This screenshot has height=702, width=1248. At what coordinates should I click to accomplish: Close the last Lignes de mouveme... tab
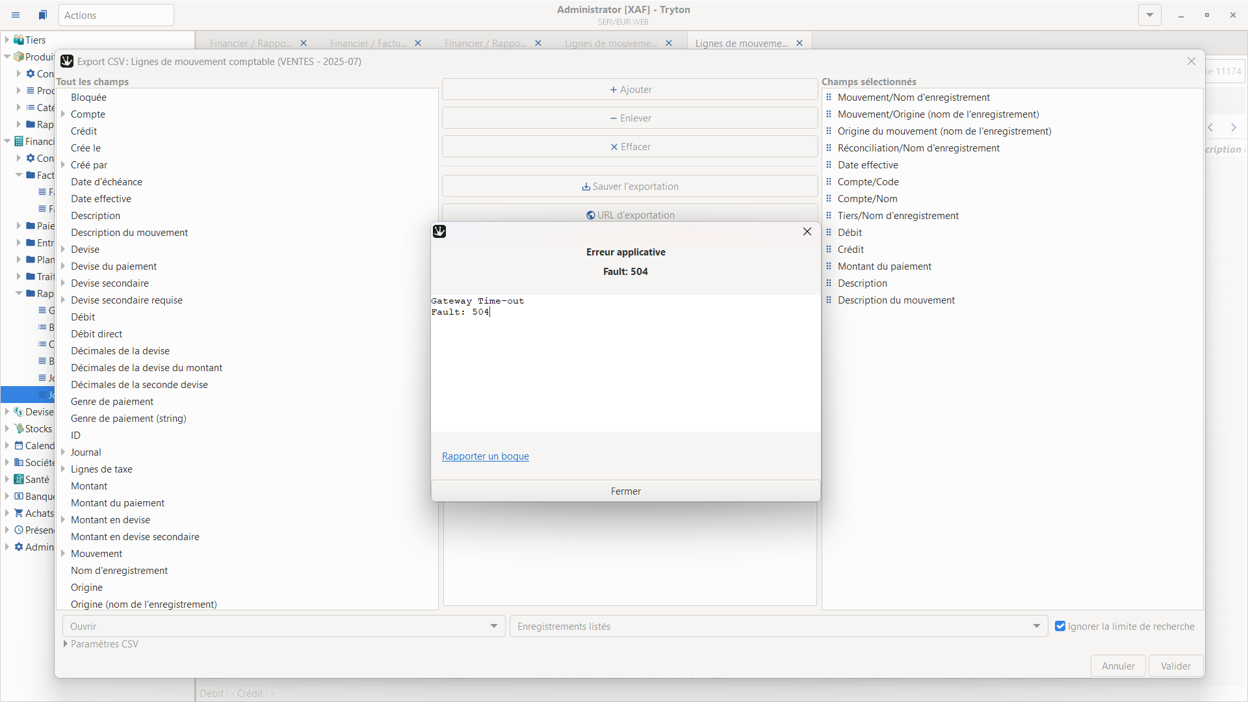tap(799, 44)
